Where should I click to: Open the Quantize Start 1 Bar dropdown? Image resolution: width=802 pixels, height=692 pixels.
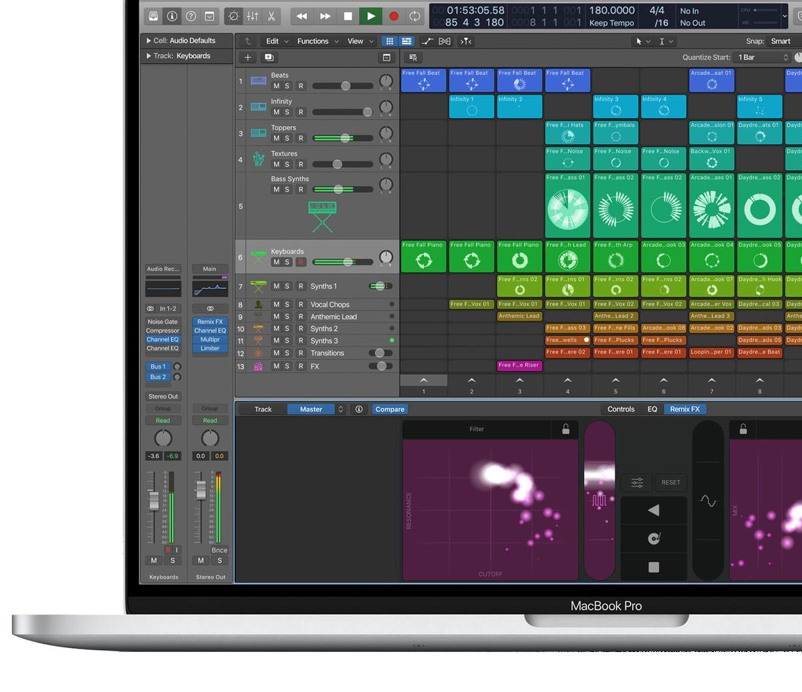click(761, 57)
